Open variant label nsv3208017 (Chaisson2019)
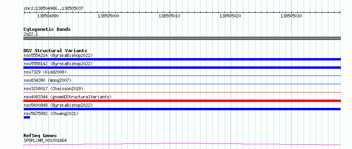The height and width of the screenshot is (149, 352). [53, 89]
